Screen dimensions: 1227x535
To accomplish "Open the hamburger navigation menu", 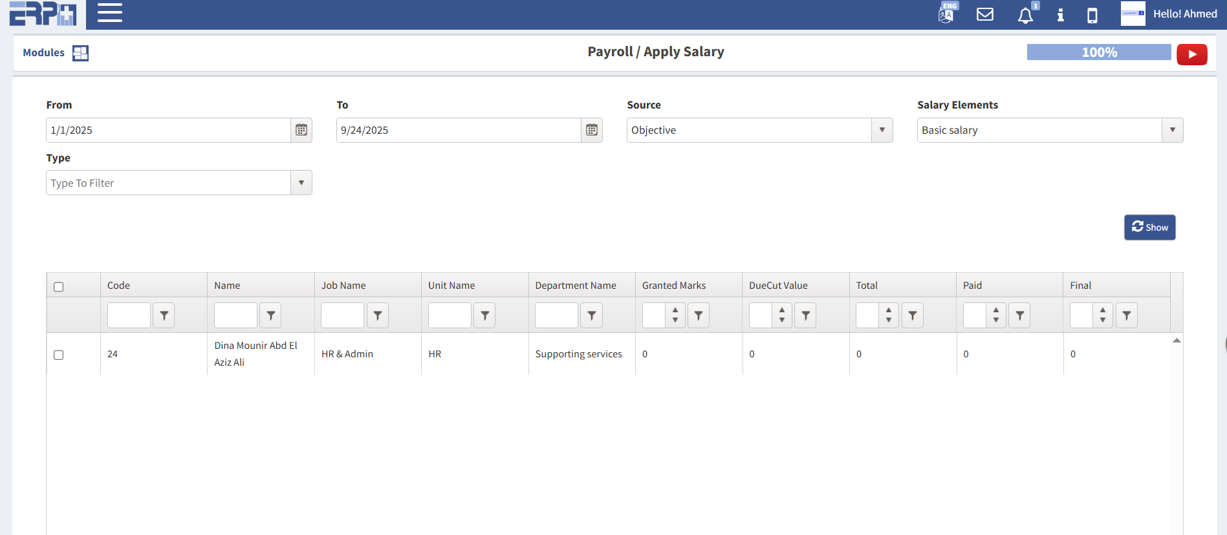I will [x=109, y=13].
